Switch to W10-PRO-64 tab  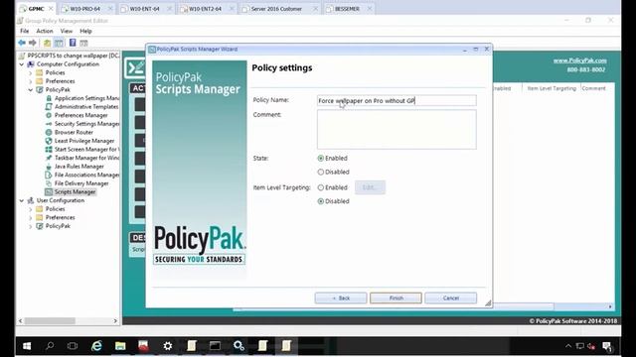(x=85, y=9)
